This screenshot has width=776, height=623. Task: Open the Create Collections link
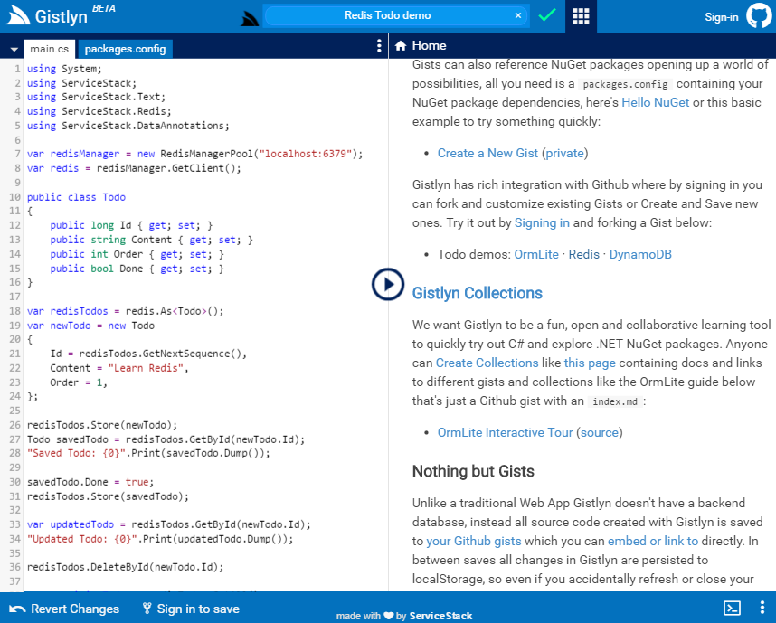(x=487, y=363)
